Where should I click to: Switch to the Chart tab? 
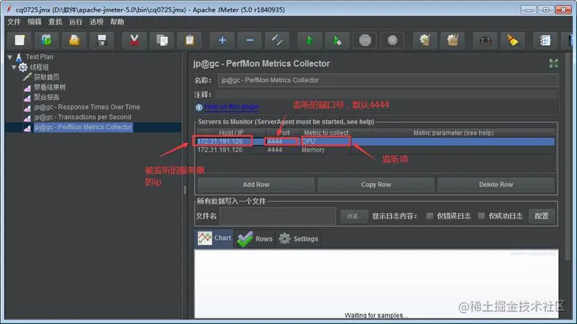[214, 238]
